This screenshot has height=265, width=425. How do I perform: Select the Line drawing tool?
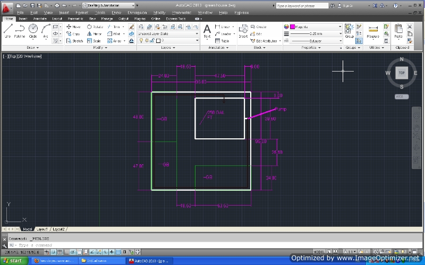coord(8,31)
